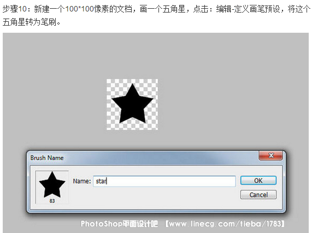Screen dimensions: 312x233
Task: Click the 'Name:' label
Action: 82,181
